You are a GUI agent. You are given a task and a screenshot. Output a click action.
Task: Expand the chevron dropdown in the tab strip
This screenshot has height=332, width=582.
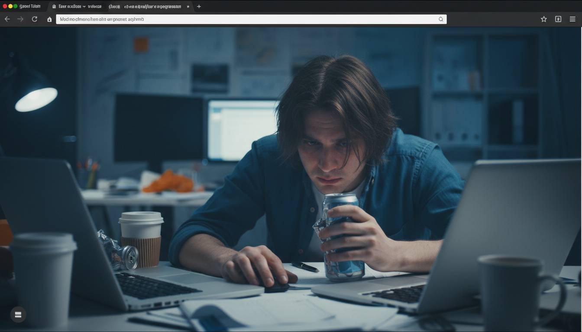(x=84, y=6)
